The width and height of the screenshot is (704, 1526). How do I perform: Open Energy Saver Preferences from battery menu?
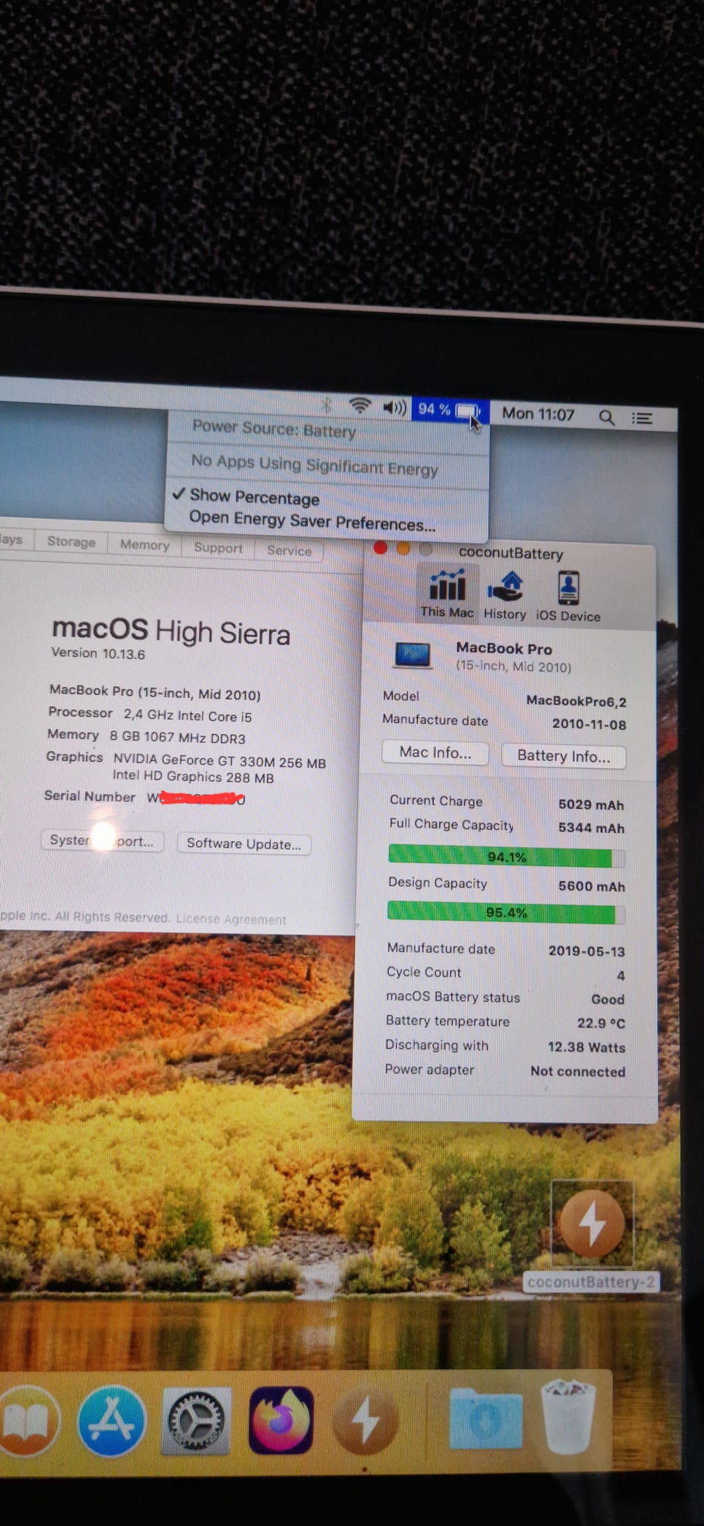[312, 520]
